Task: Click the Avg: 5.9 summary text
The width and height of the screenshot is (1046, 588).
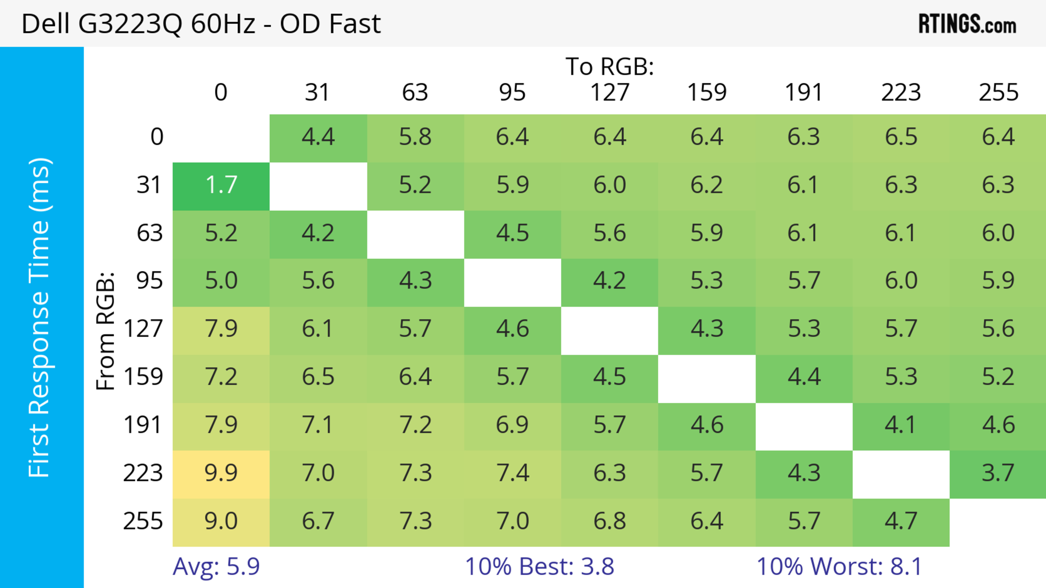Action: pos(216,567)
